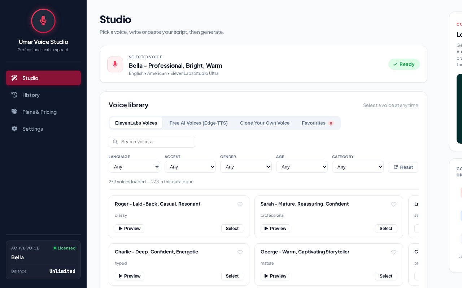
Task: Choose the Charlie voice
Action: [232, 276]
